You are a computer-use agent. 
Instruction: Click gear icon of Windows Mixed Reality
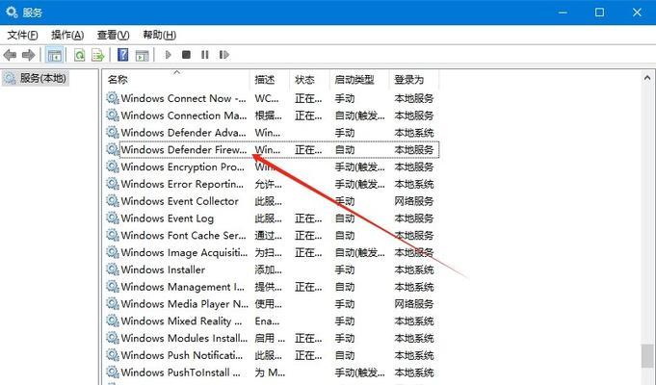click(113, 321)
